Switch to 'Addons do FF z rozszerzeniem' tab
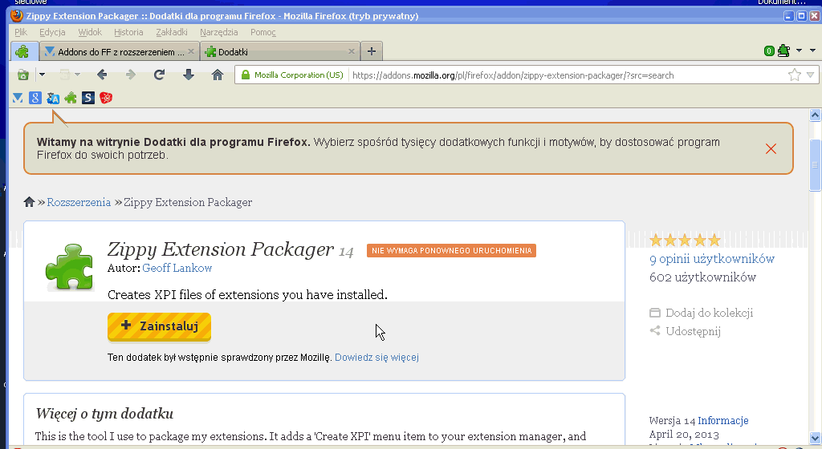The height and width of the screenshot is (449, 822). pyautogui.click(x=120, y=52)
